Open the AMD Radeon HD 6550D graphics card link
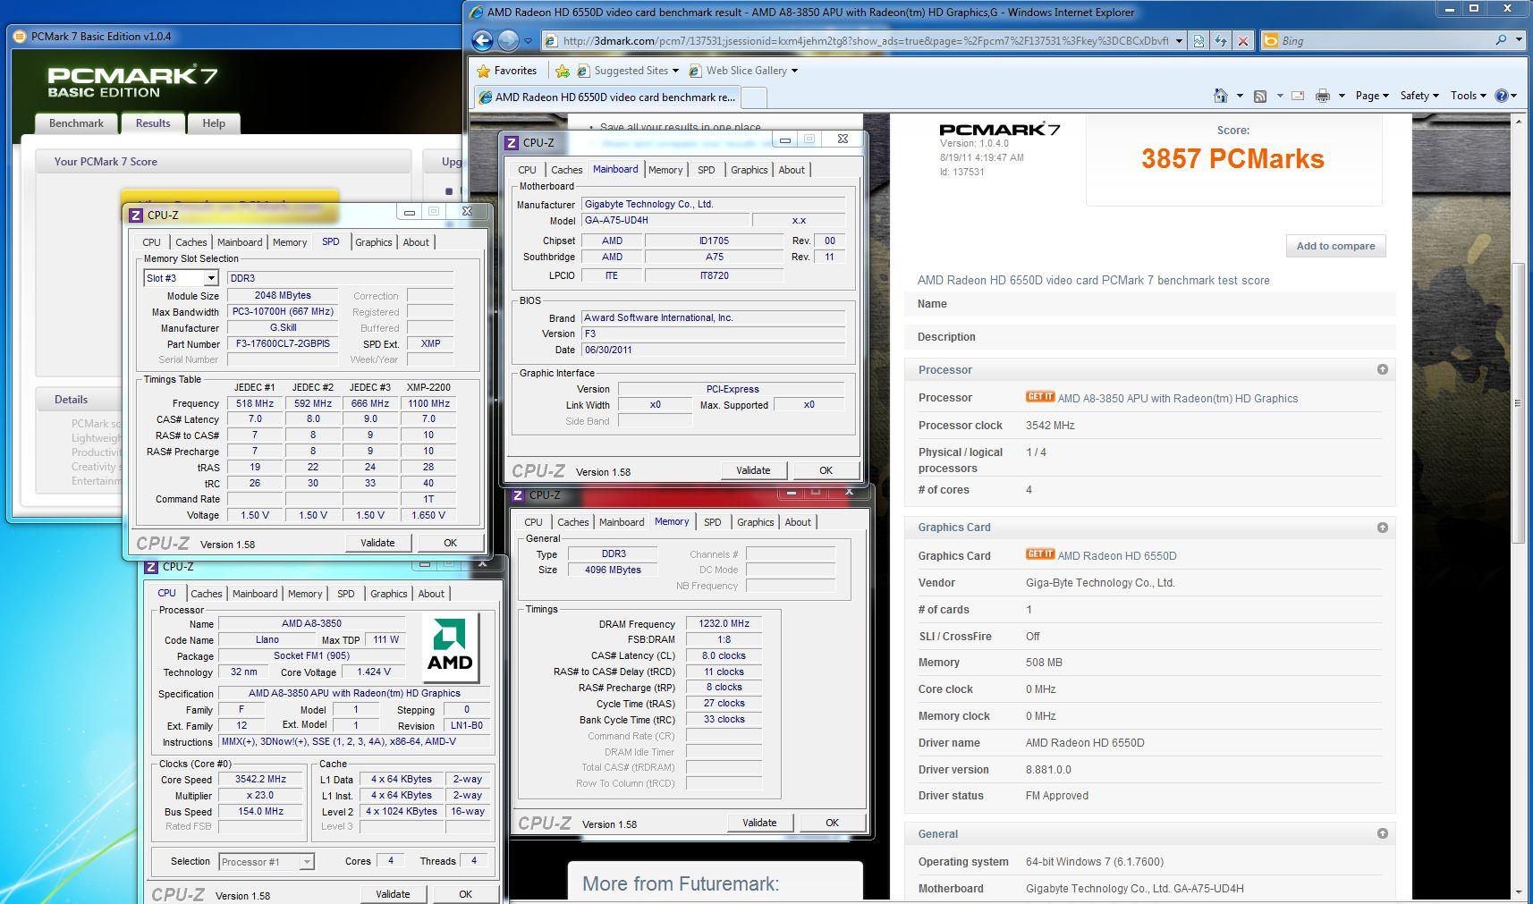The image size is (1533, 904). (1116, 556)
